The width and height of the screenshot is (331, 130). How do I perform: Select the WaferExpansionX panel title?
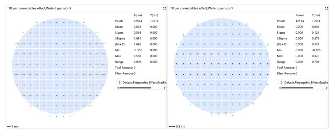40,9
